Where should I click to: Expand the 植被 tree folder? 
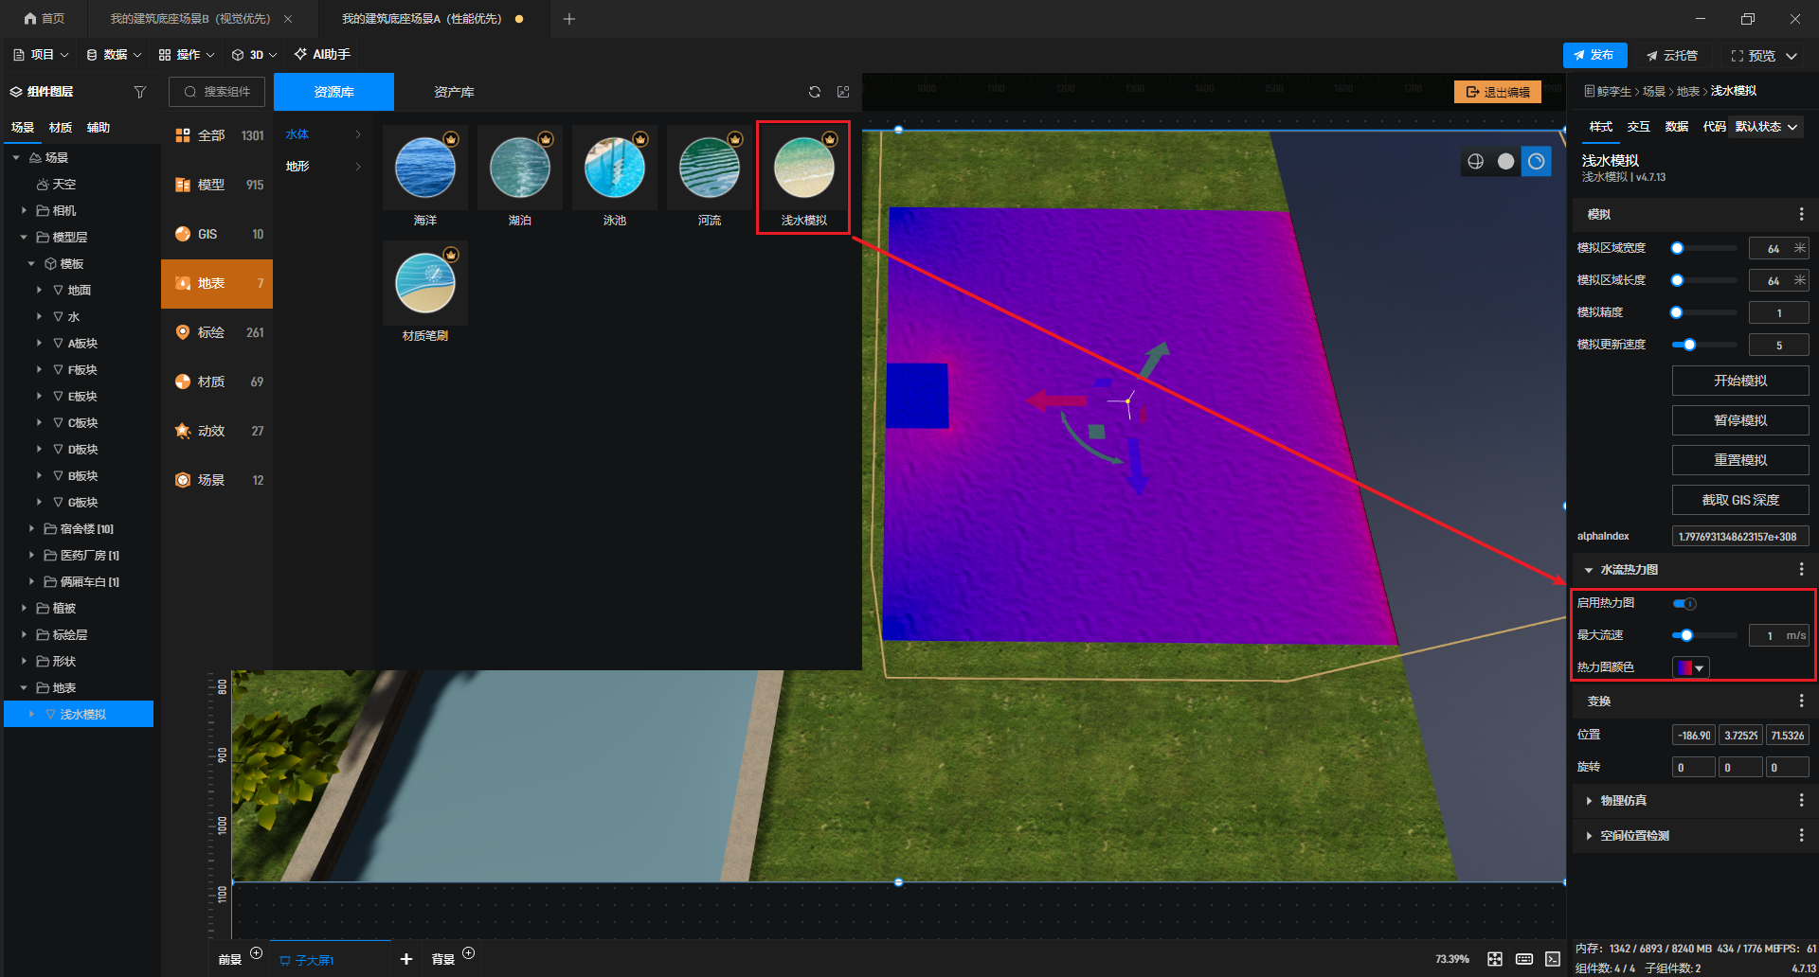pyautogui.click(x=24, y=609)
